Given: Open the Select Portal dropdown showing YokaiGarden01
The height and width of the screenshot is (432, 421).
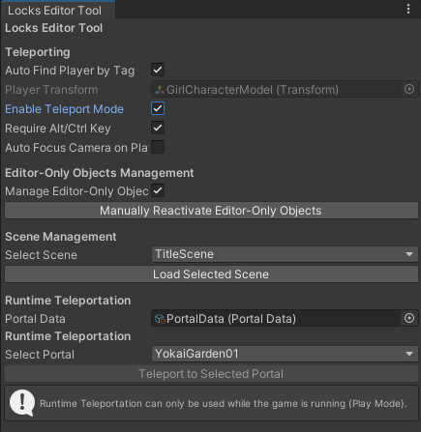Looking at the screenshot, I should (x=285, y=354).
